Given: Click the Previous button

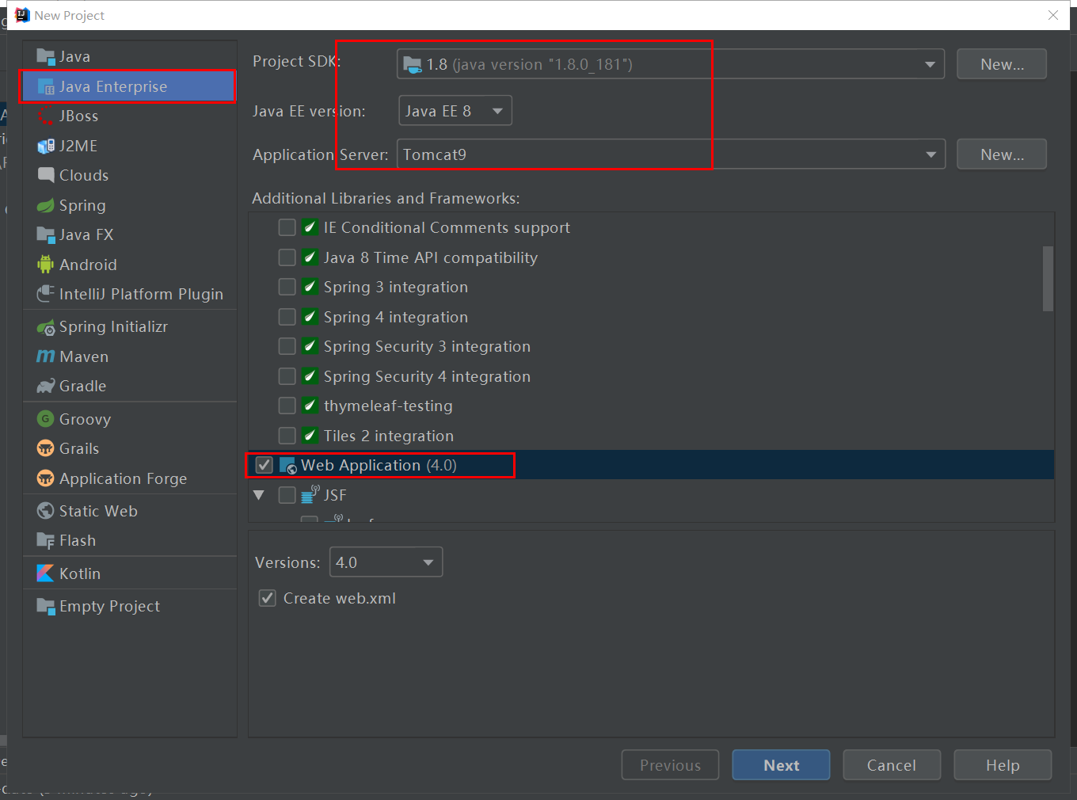Looking at the screenshot, I should pyautogui.click(x=670, y=765).
